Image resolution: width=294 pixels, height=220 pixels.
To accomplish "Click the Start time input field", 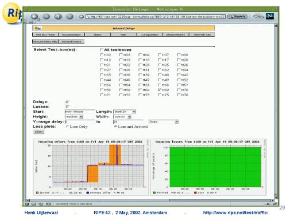I will pos(80,112).
